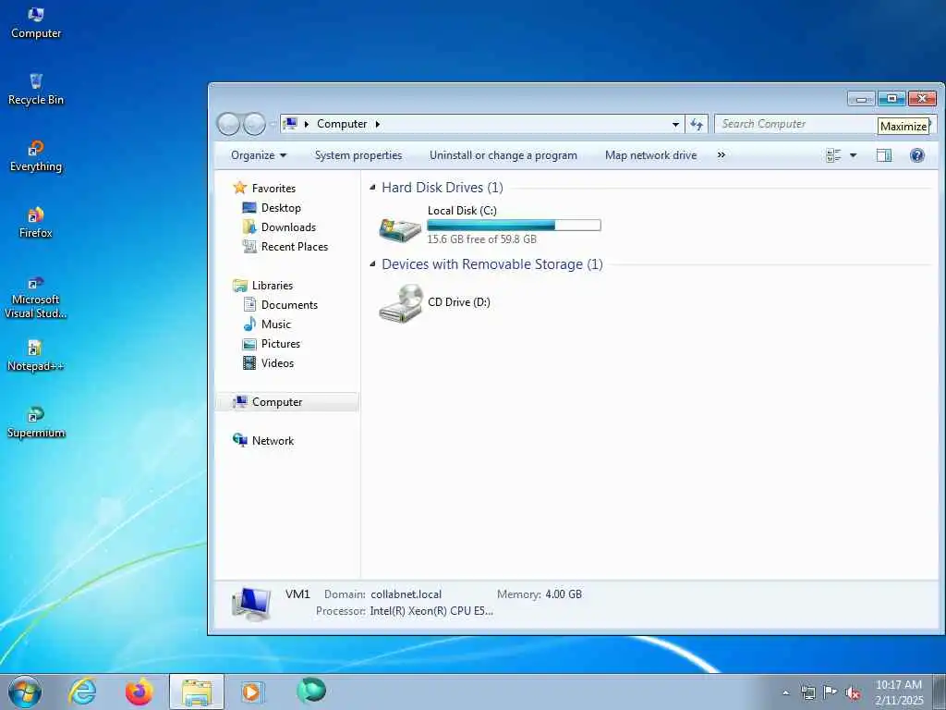Screen dimensions: 946x710
Task: Open the Organize dropdown menu
Action: (x=259, y=155)
